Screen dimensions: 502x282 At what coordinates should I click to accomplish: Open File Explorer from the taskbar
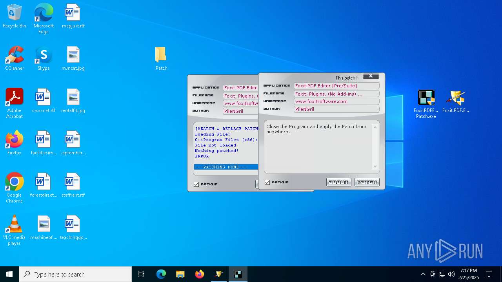(180, 274)
